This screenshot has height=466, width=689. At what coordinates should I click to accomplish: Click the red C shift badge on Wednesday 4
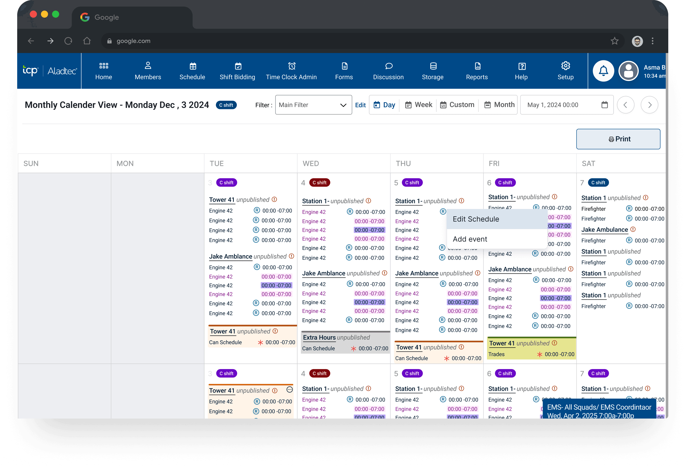point(319,183)
